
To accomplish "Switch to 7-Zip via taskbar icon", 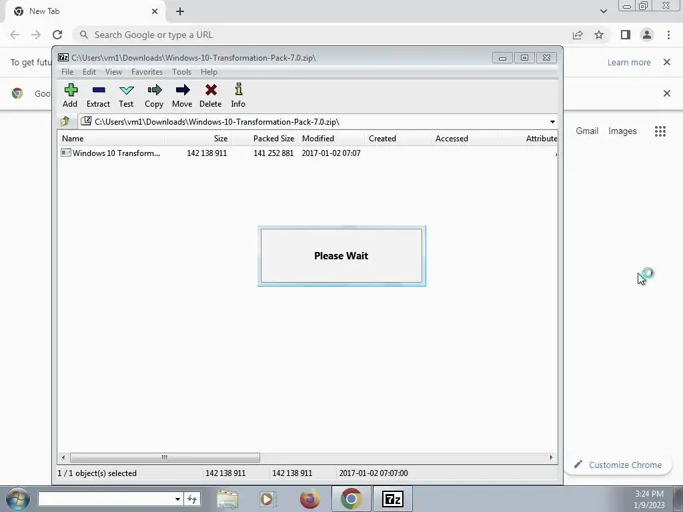I will (392, 499).
